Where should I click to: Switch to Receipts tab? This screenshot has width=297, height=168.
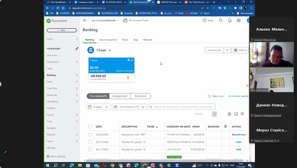point(148,40)
